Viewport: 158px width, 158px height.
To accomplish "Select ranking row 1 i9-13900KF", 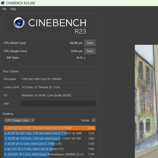I will click(50, 128).
